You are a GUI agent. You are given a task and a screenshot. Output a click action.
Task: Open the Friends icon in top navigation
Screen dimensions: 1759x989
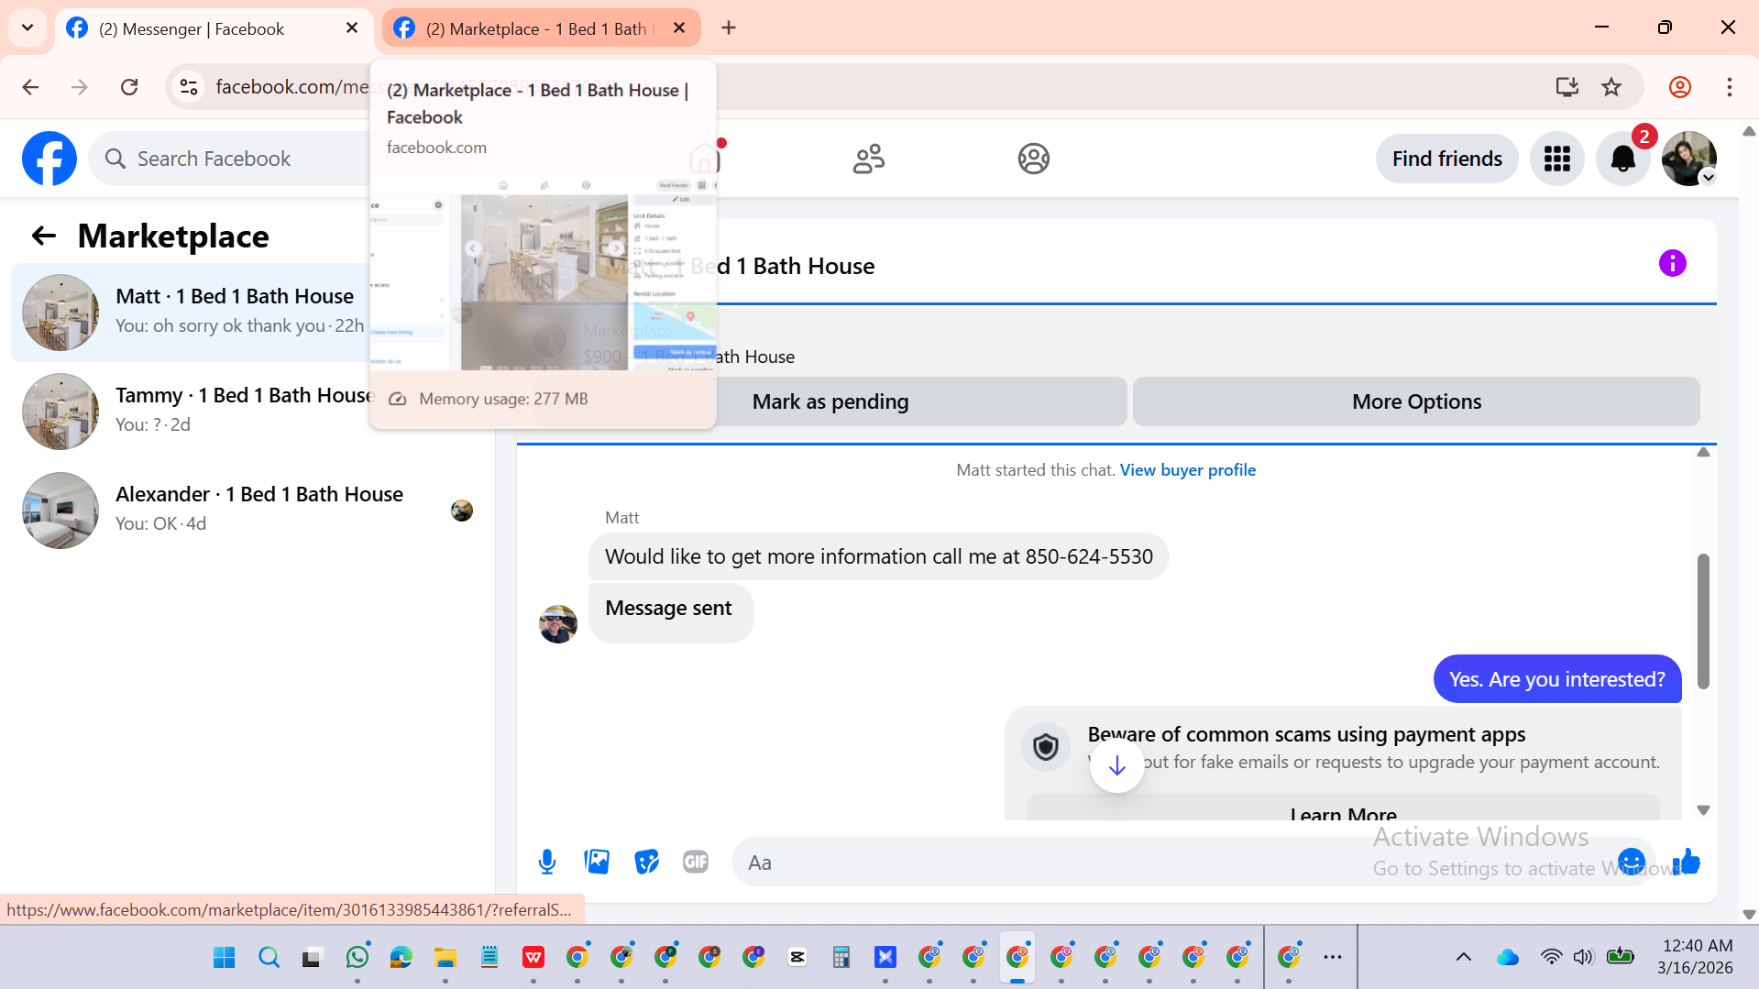(868, 159)
